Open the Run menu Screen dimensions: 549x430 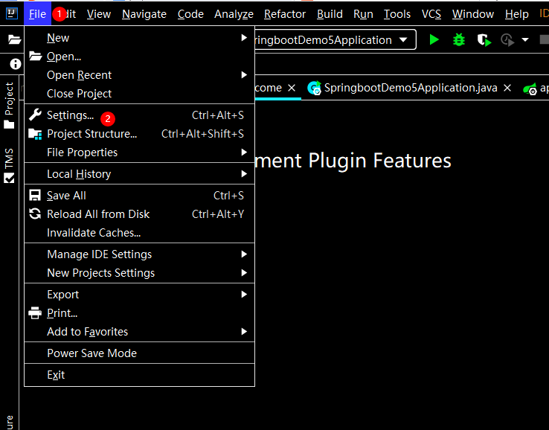pyautogui.click(x=363, y=14)
